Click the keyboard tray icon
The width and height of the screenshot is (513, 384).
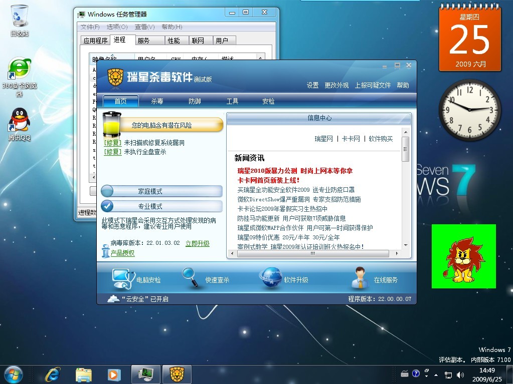(x=404, y=374)
